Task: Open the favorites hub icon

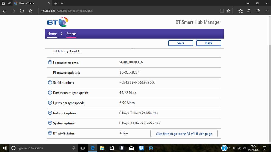Action: coord(240,11)
